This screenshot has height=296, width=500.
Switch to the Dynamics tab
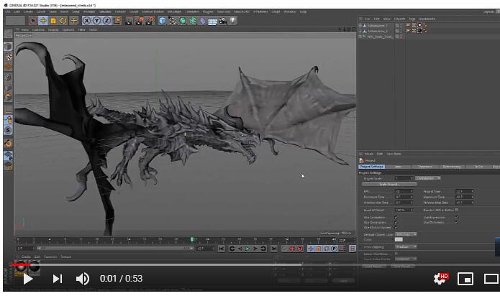(x=424, y=167)
